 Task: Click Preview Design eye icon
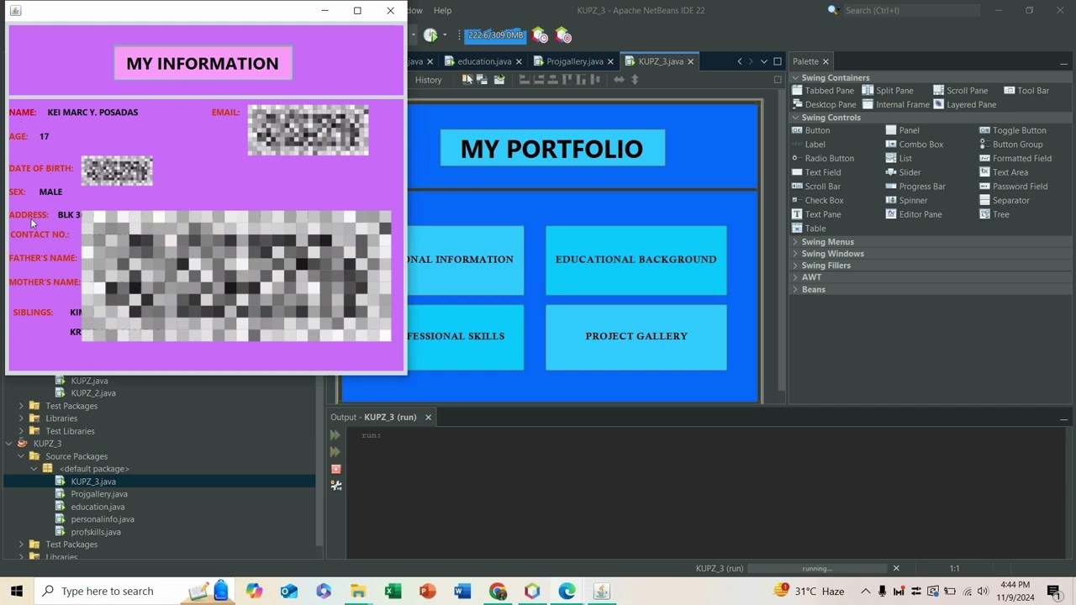coord(499,80)
